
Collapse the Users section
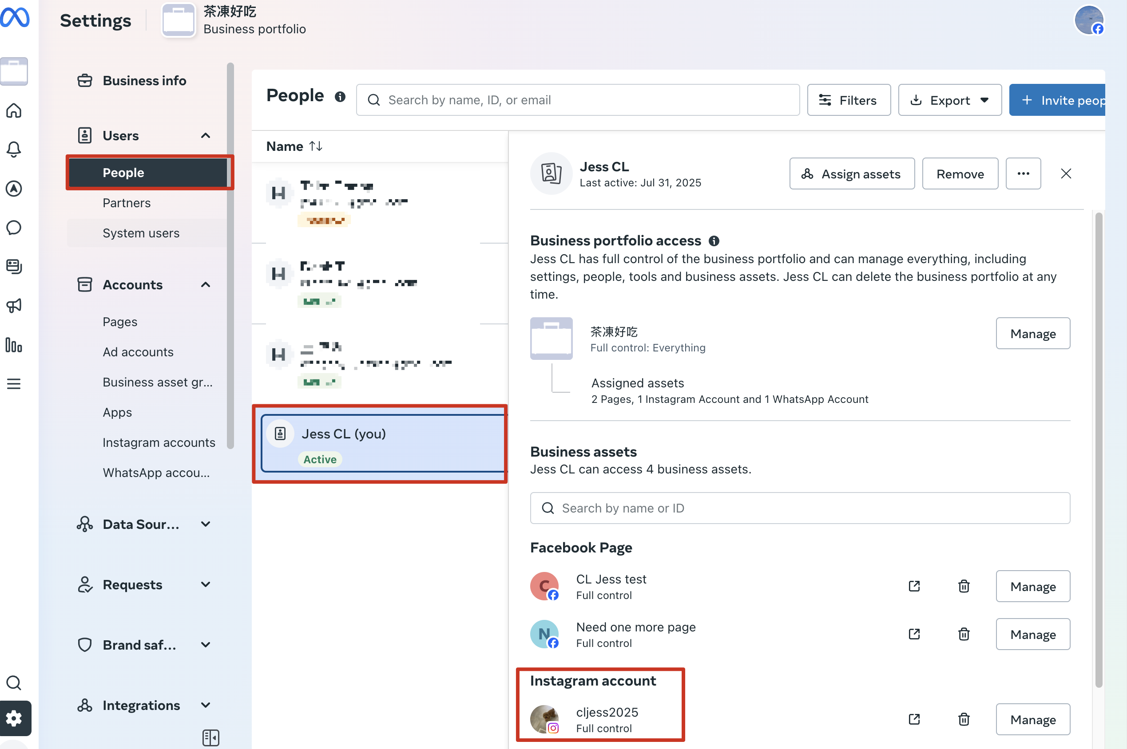[206, 136]
